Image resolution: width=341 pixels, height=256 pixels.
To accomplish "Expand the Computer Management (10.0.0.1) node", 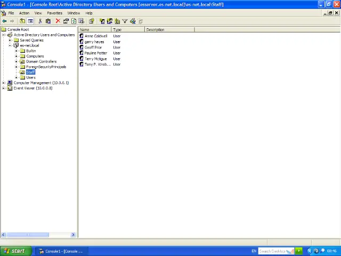I will [4, 83].
